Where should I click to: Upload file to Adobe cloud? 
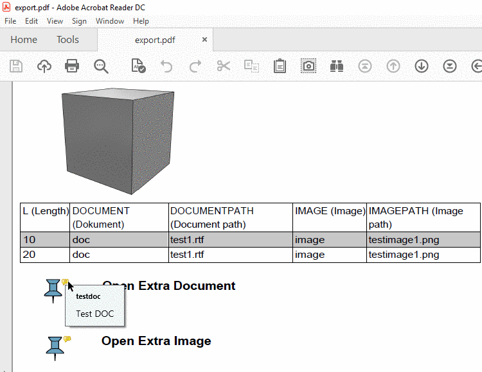point(44,66)
